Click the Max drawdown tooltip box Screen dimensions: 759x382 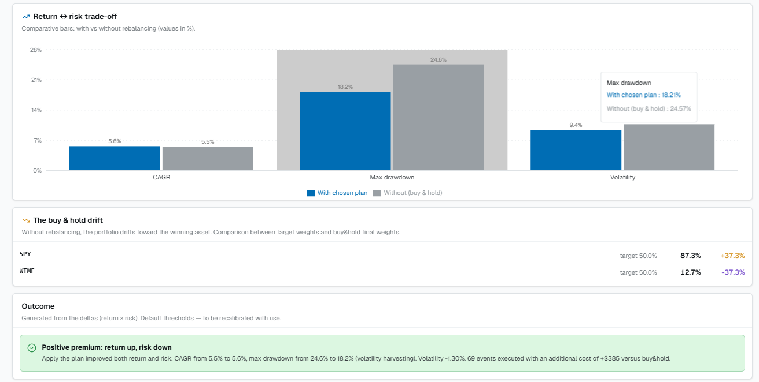pos(649,96)
